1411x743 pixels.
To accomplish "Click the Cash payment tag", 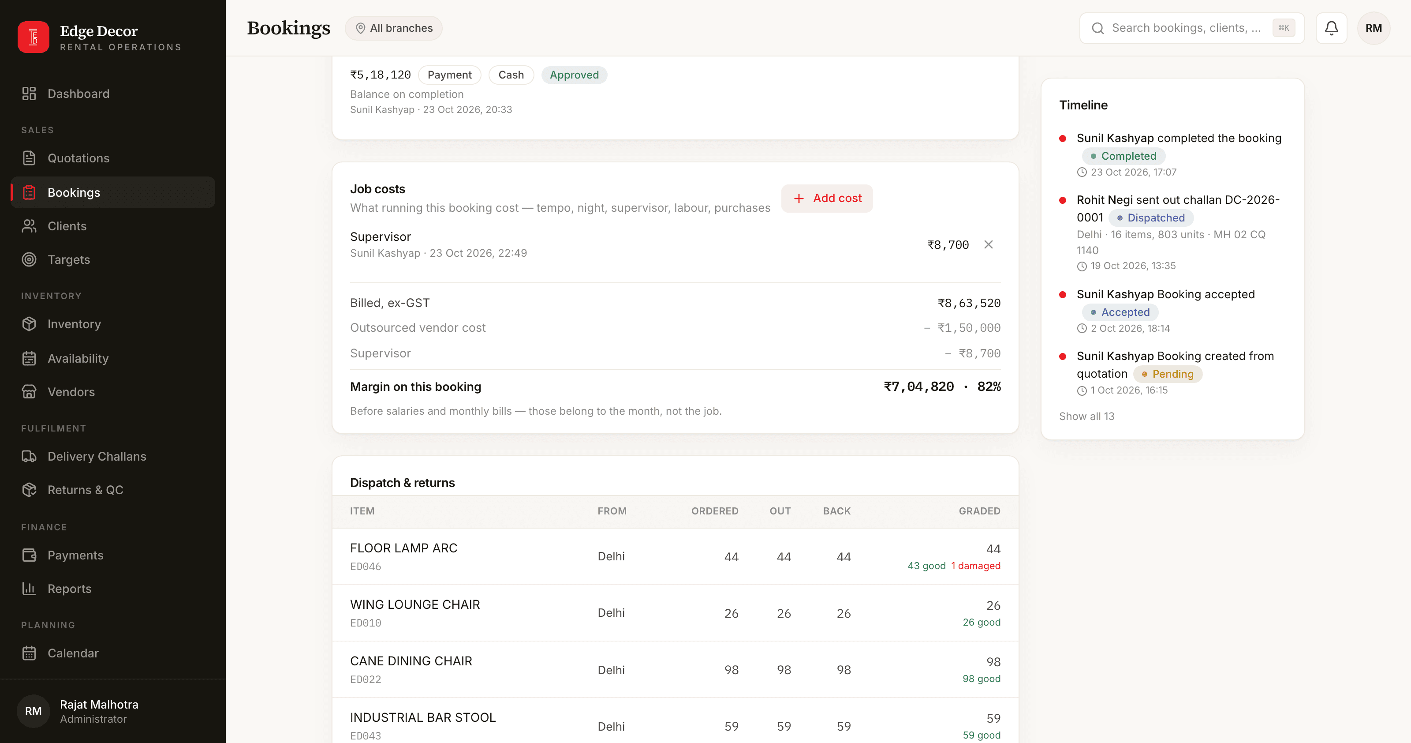I will tap(511, 75).
